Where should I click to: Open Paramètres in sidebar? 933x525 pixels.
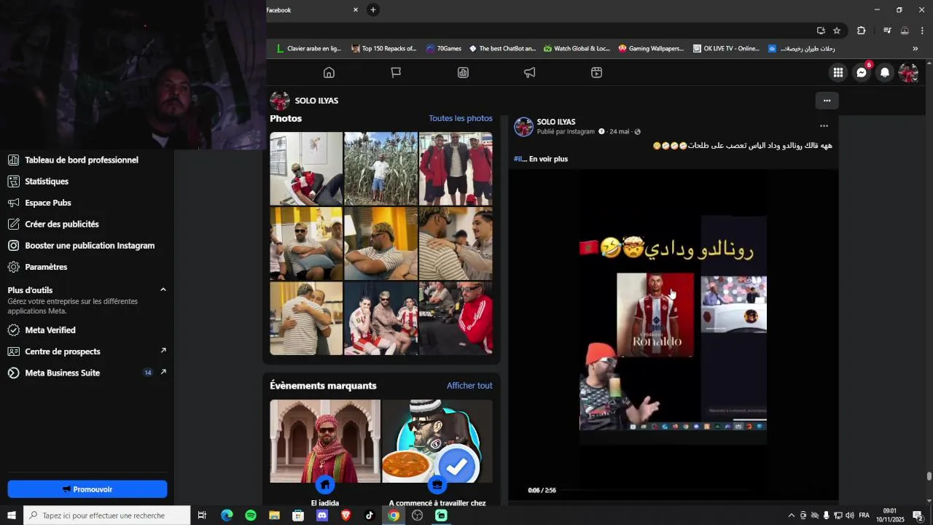pos(46,267)
